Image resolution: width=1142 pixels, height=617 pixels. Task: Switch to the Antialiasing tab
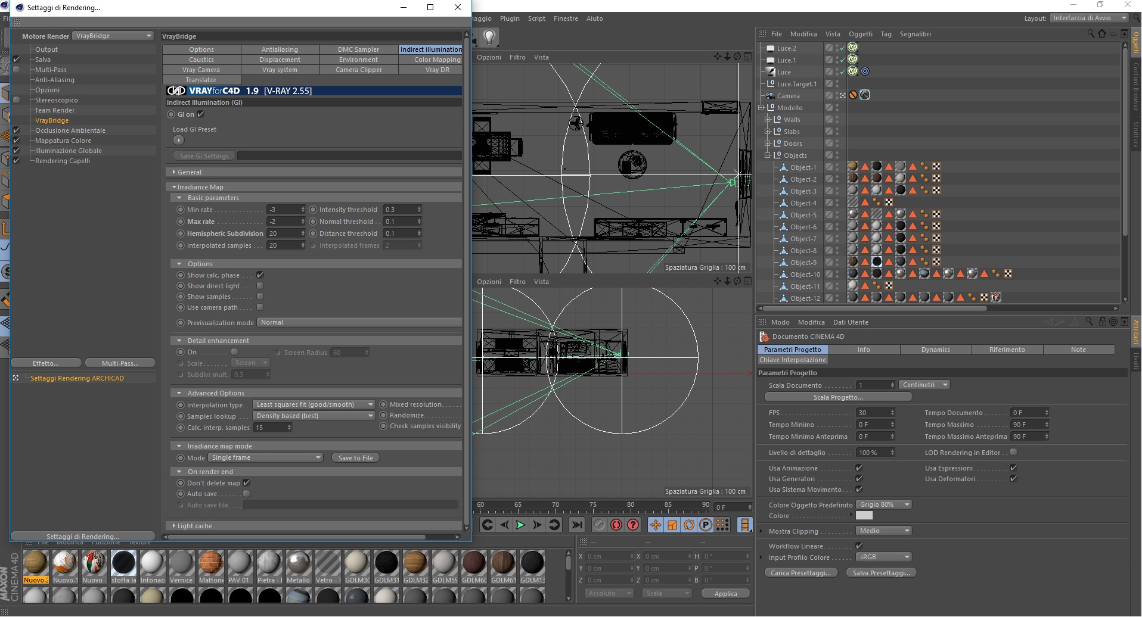pos(280,49)
